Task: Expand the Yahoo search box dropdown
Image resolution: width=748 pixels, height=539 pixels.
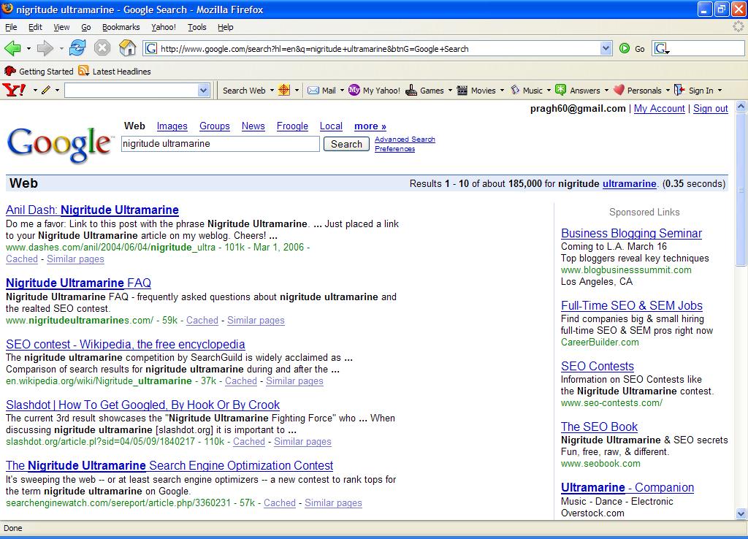Action: pos(204,90)
